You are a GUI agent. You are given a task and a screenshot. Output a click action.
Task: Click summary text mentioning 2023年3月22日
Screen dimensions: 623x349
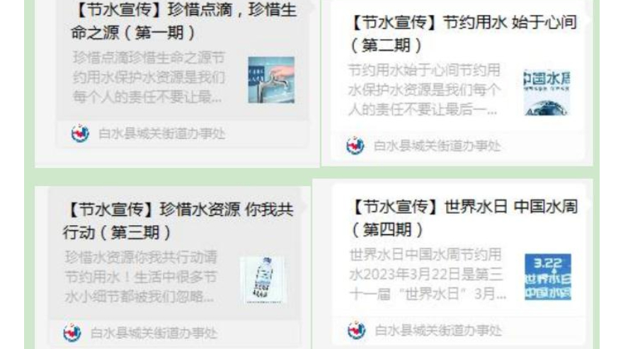point(428,274)
